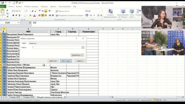The image size is (185, 104).
Task: Switch to the '5 июня_НПК' sheet
Action: [x=15, y=97]
